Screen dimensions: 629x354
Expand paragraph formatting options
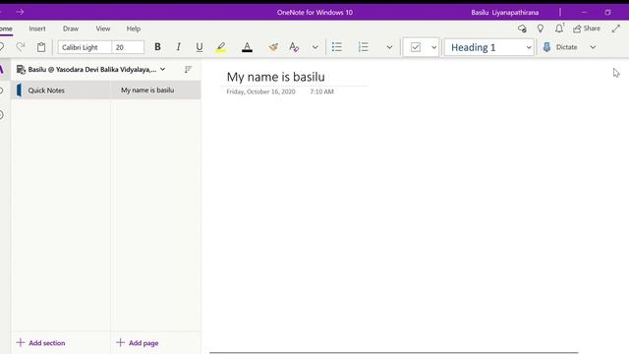(389, 47)
